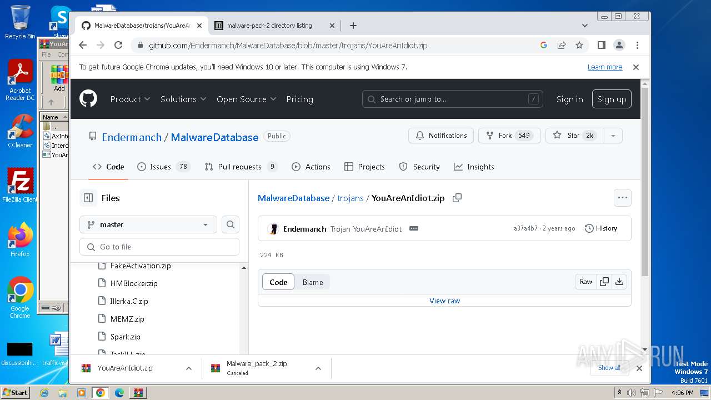Close the downloads shelf

(639, 368)
